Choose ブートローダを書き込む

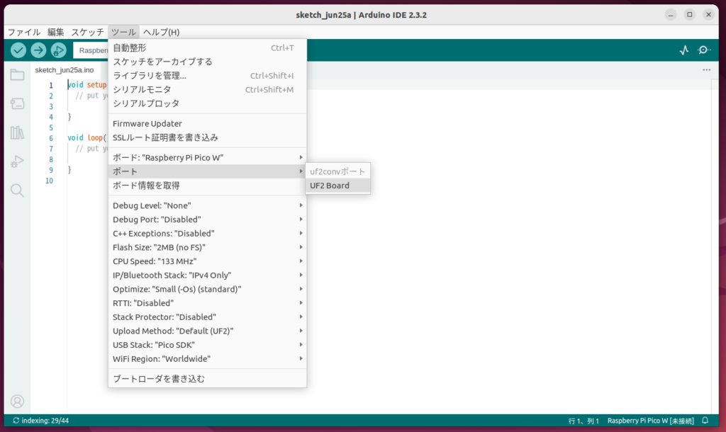(x=207, y=378)
